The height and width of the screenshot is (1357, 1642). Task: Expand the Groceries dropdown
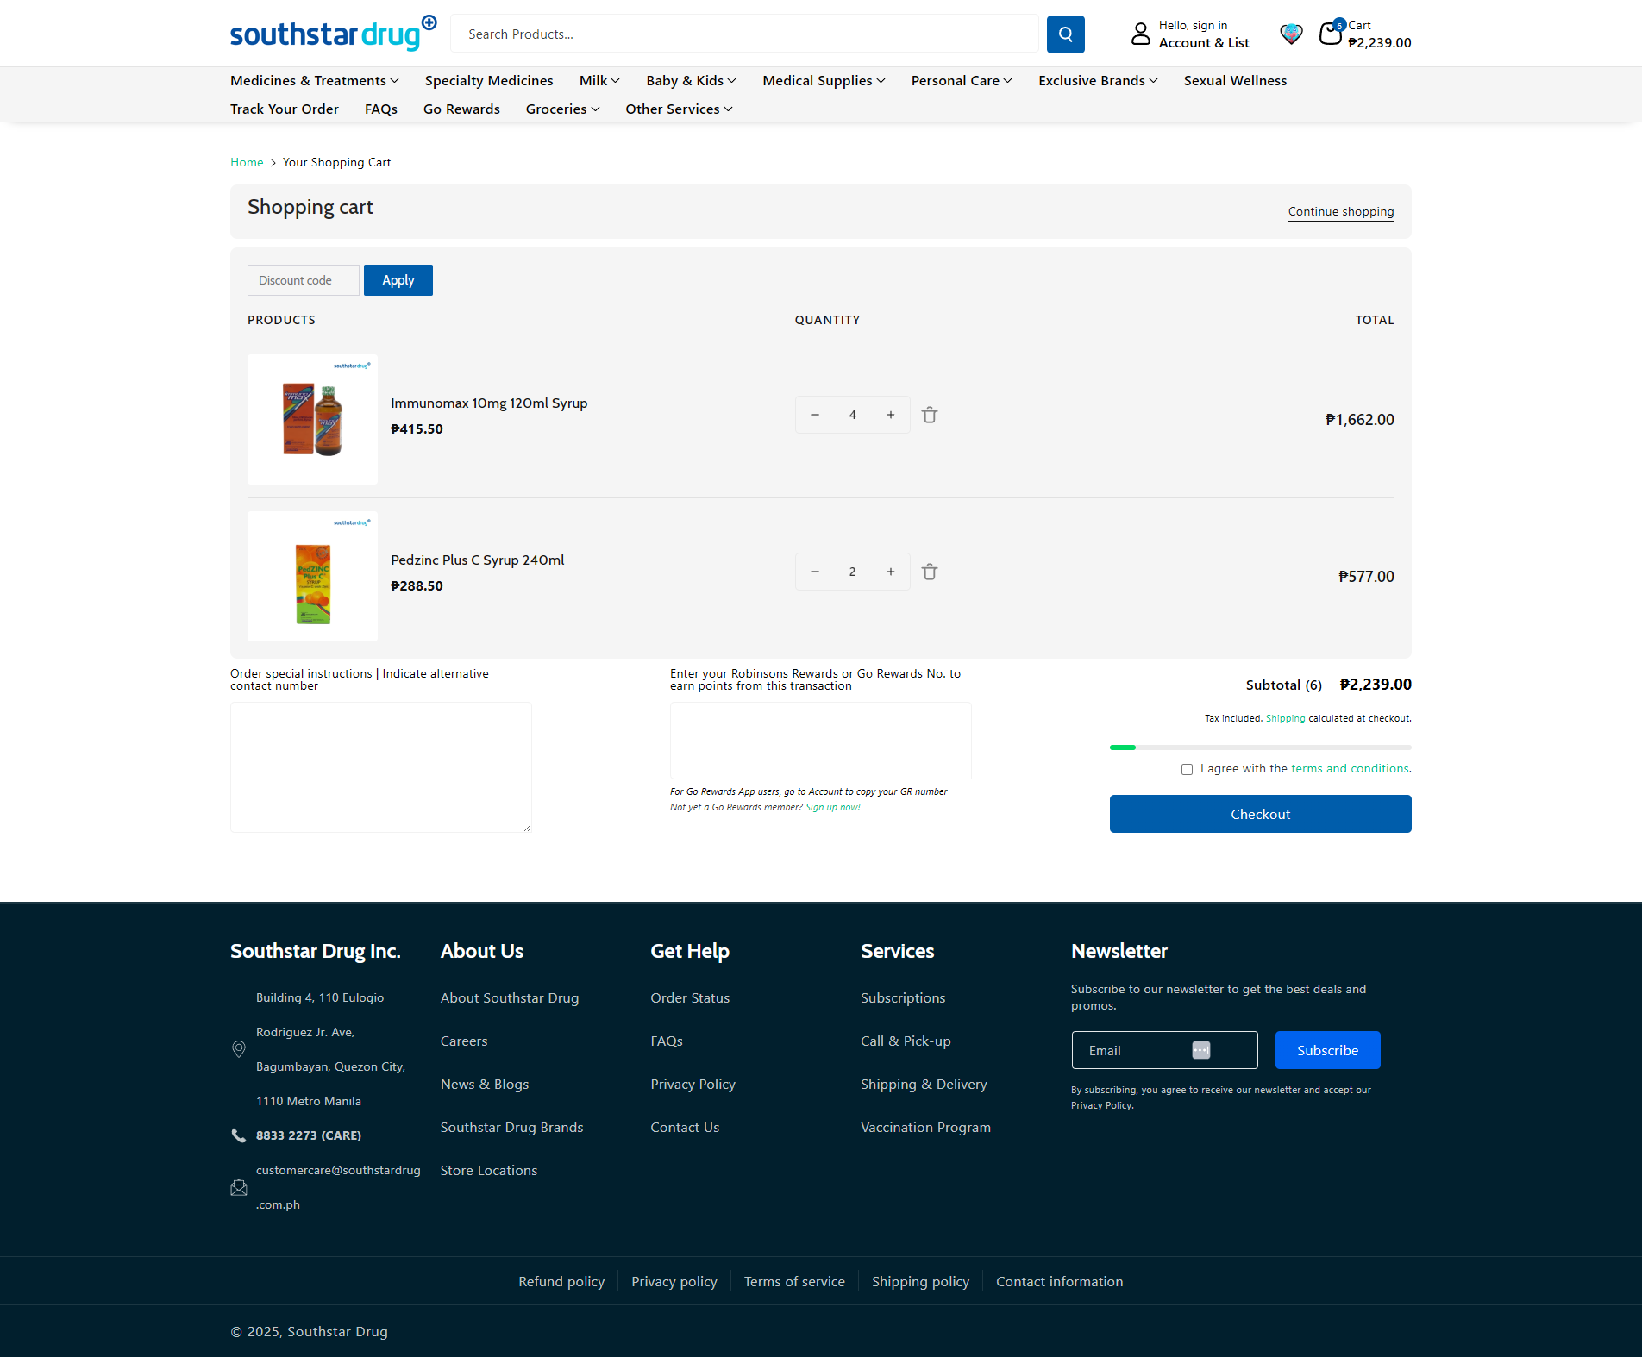(563, 109)
